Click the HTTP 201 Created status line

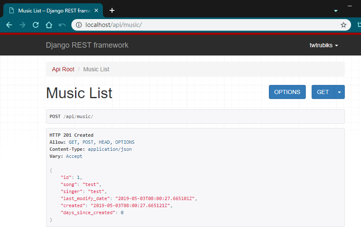[x=71, y=135]
